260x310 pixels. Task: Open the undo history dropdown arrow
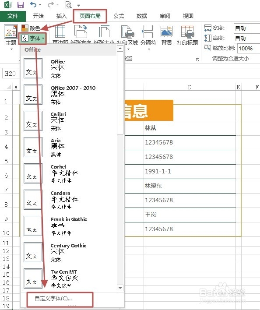(40, 4)
